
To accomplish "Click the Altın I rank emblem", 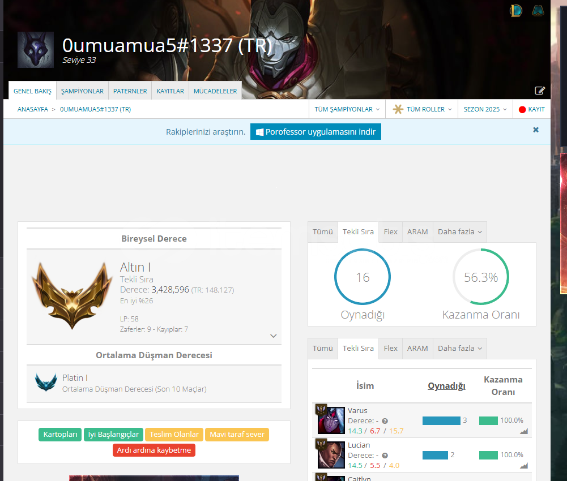I will click(x=72, y=295).
